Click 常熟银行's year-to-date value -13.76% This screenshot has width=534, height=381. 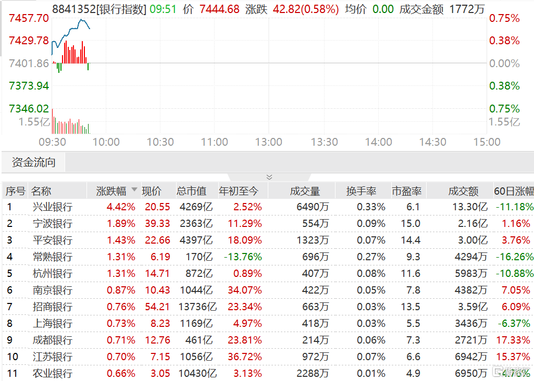click(x=243, y=257)
